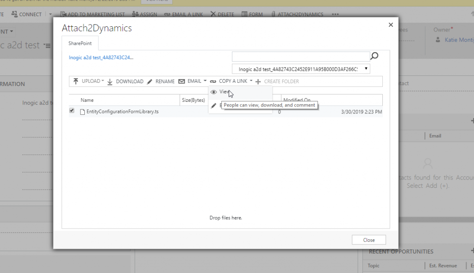Viewport: 474px width, 273px height.
Task: Click inside the search text field
Action: pyautogui.click(x=301, y=56)
